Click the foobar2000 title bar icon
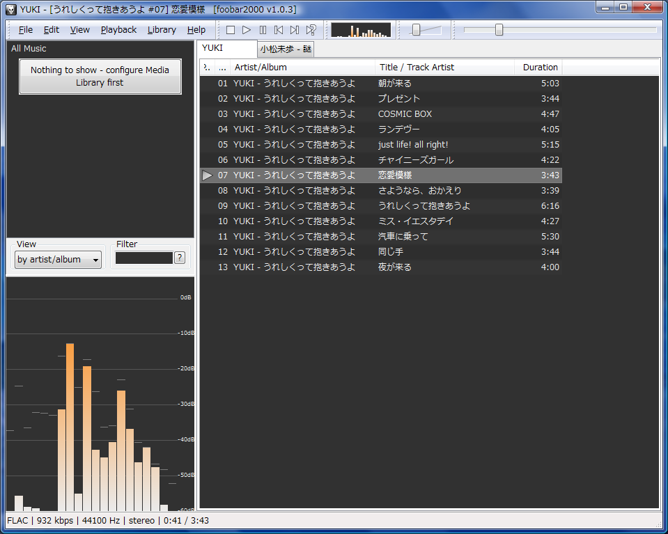Image resolution: width=668 pixels, height=534 pixels. (x=11, y=9)
